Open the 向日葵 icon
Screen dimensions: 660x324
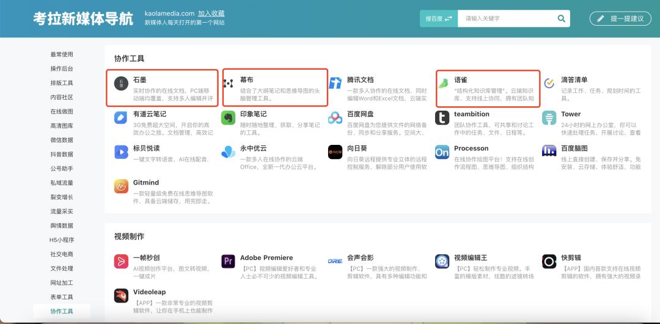pos(335,152)
